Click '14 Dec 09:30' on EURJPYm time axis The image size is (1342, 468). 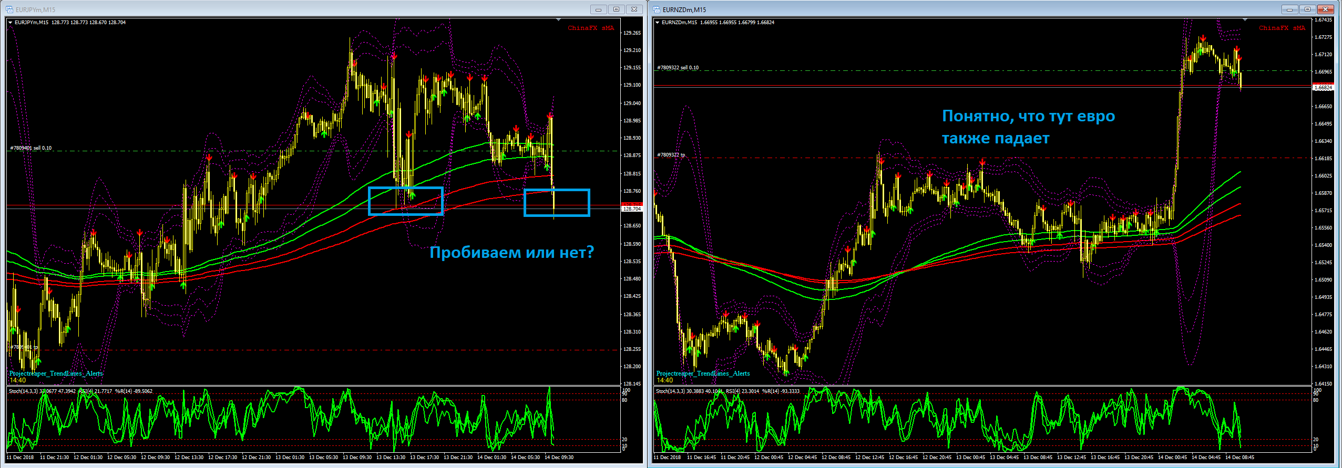pos(559,457)
